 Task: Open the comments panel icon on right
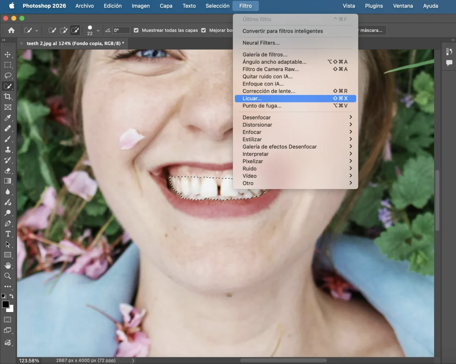click(x=449, y=63)
